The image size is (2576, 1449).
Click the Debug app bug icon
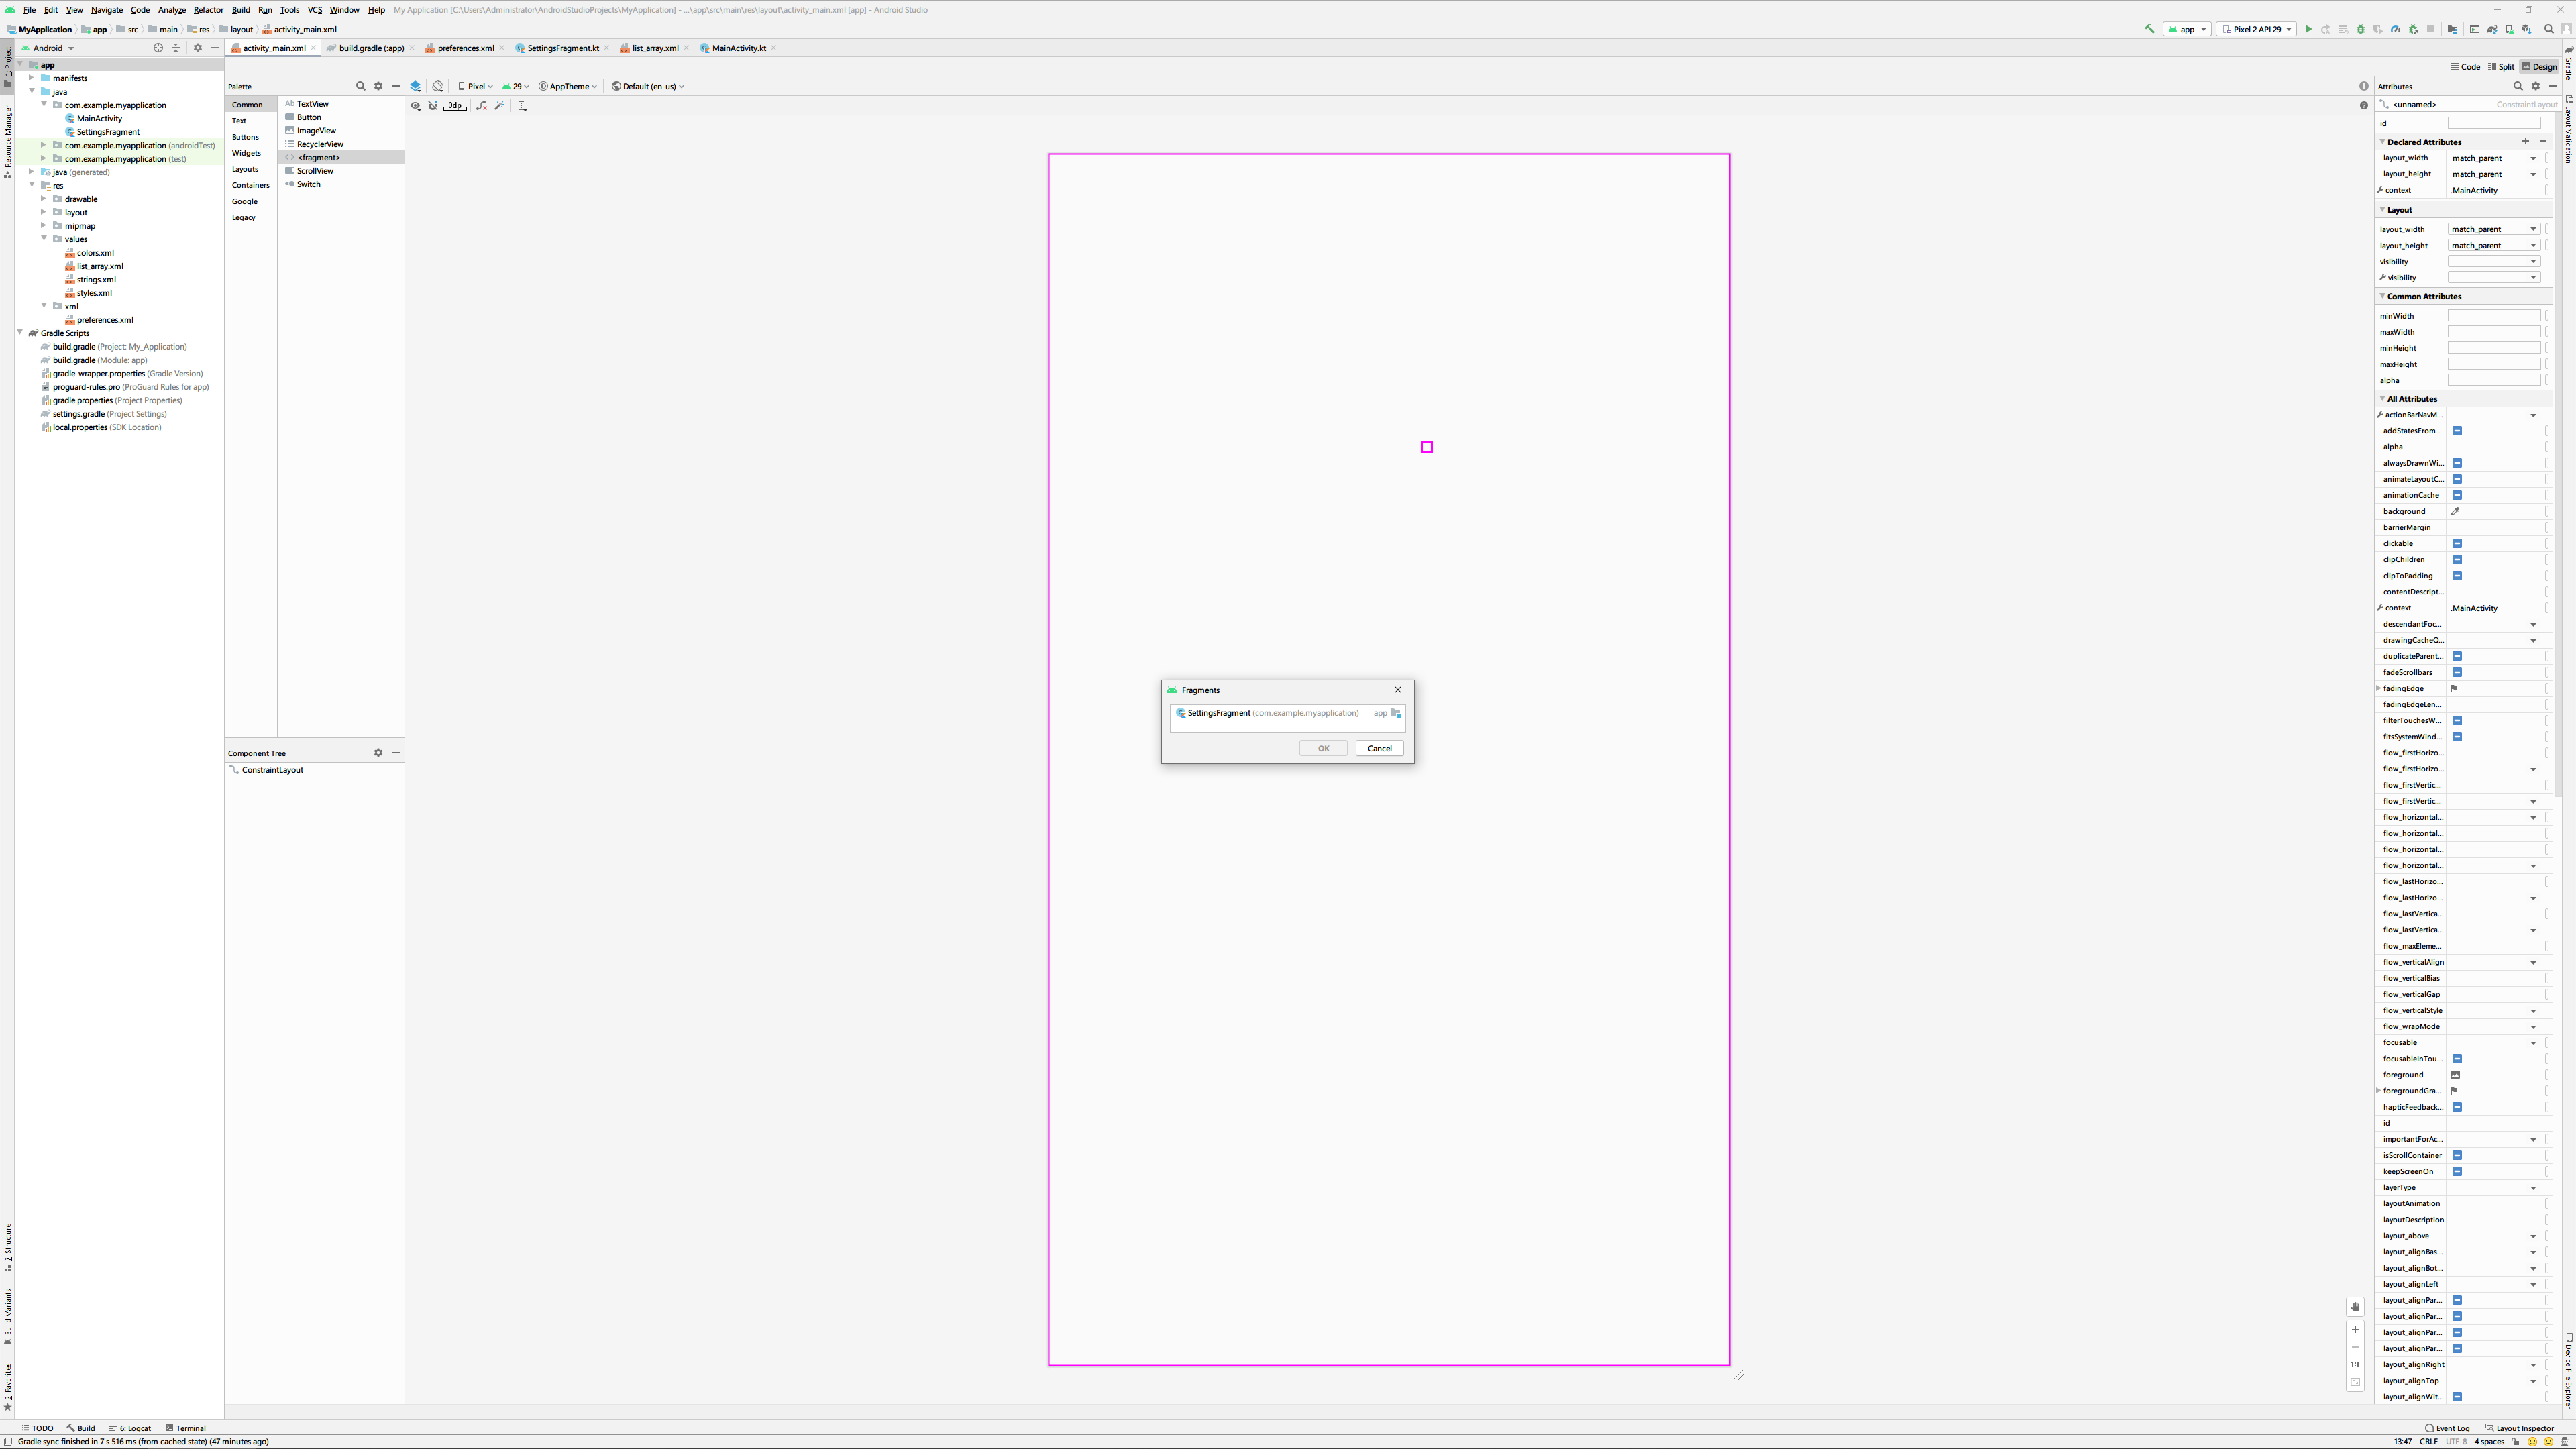click(x=2361, y=29)
